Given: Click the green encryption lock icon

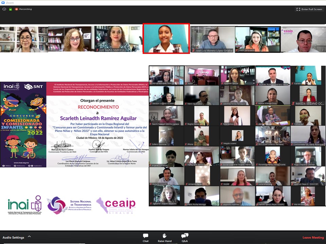Looking at the screenshot, I should coord(11,9).
